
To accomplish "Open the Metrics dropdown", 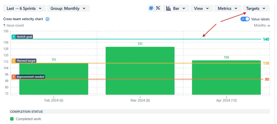I will point(228,8).
